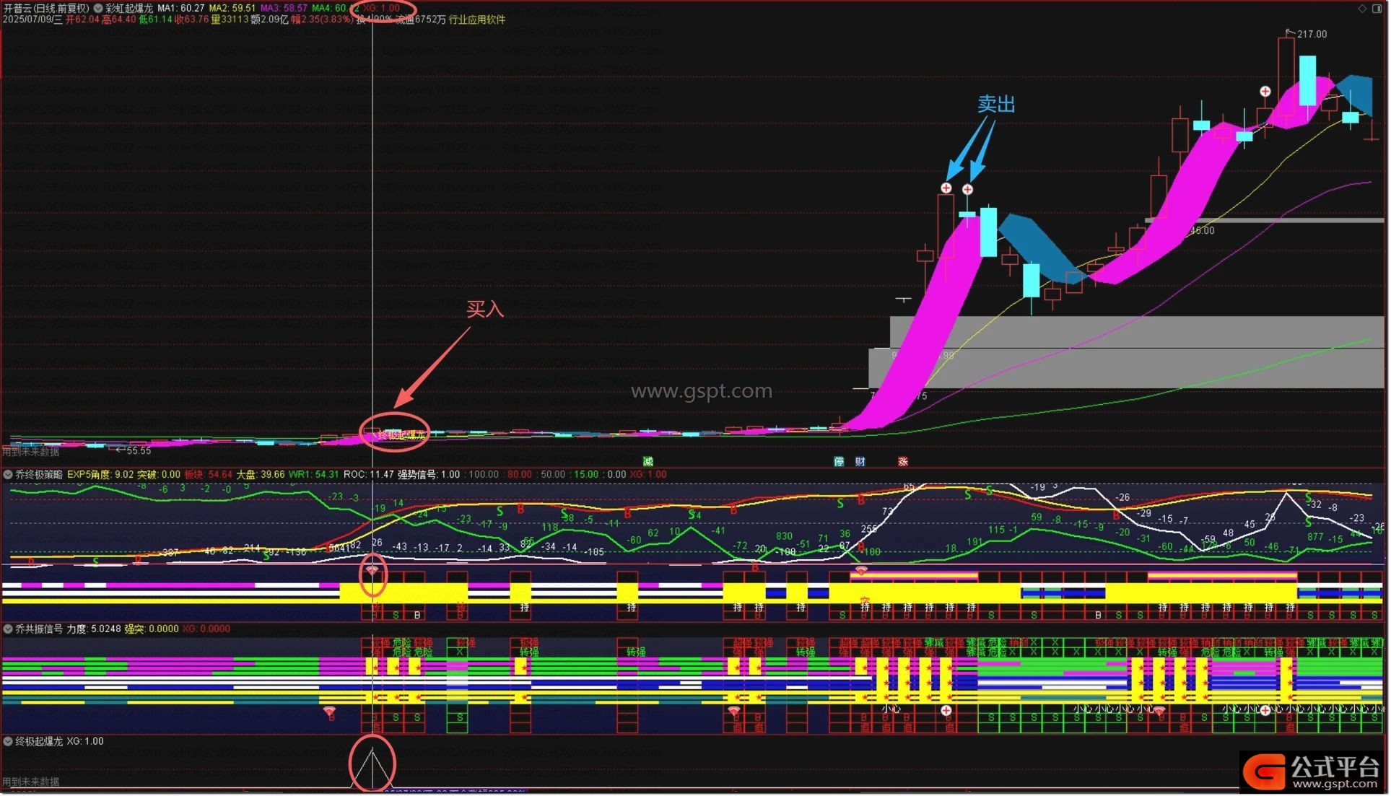Click the 停 marker icon below chart

[839, 462]
